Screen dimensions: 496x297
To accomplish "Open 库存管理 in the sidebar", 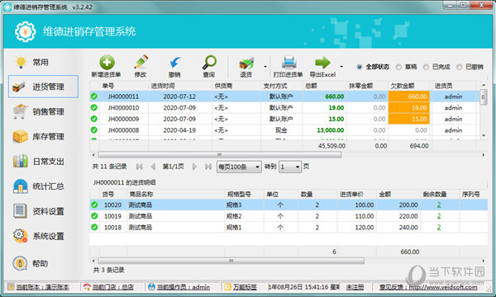I will tap(43, 136).
